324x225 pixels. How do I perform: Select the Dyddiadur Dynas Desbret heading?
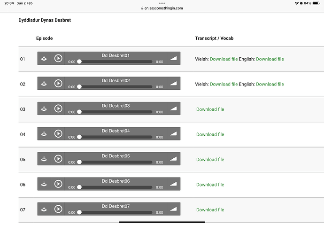[45, 20]
